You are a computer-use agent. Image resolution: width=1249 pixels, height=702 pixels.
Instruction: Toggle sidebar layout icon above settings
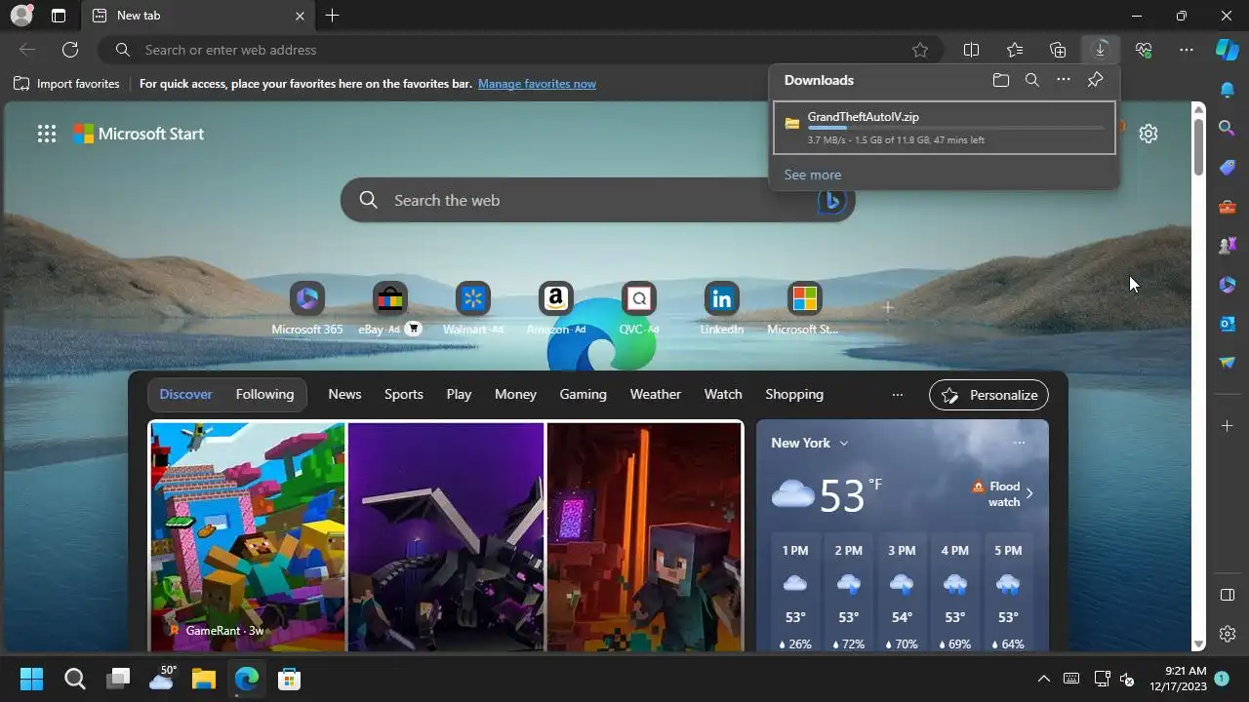click(1228, 595)
